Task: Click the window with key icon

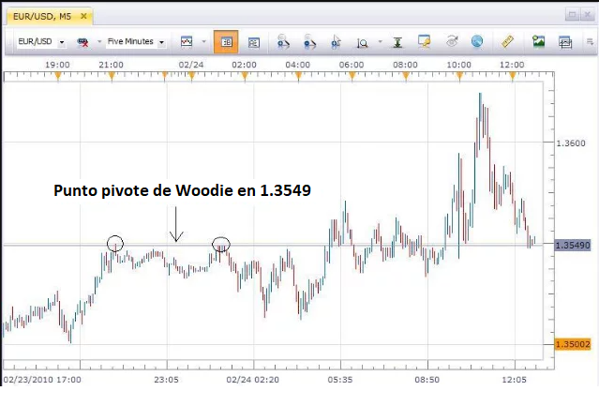Action: coord(424,41)
